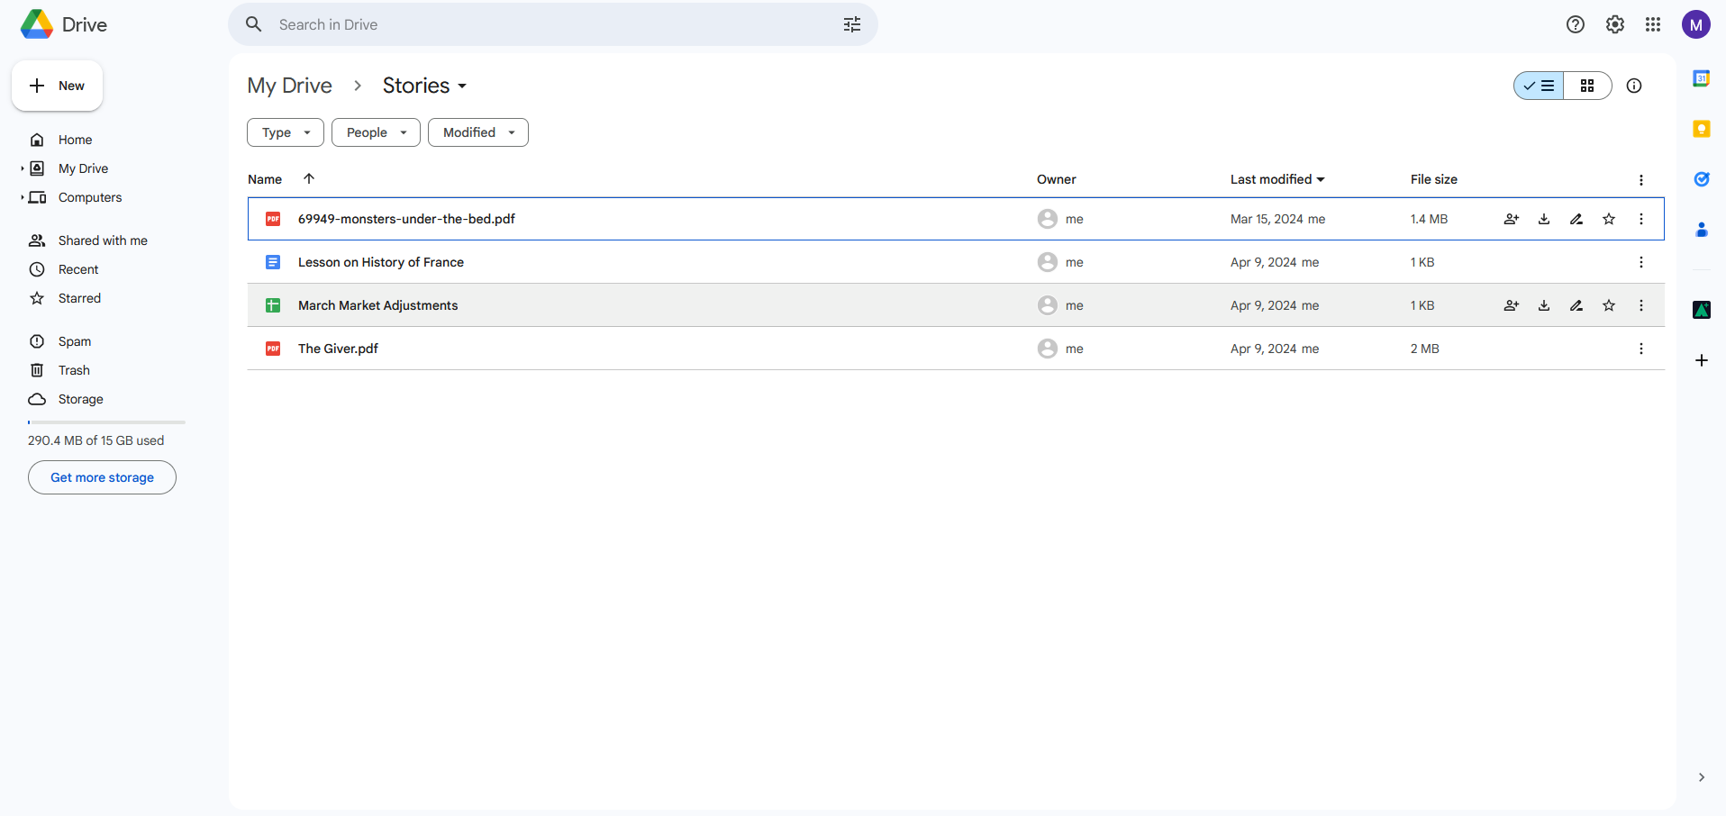Screen dimensions: 1726x816
Task: Click the search magnifier icon
Action: [254, 24]
